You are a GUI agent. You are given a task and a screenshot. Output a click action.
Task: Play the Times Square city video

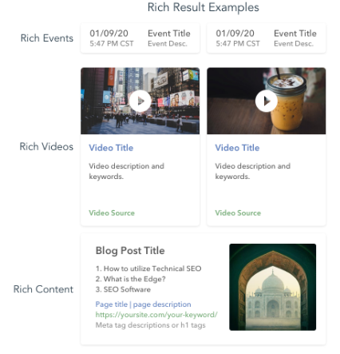point(140,101)
